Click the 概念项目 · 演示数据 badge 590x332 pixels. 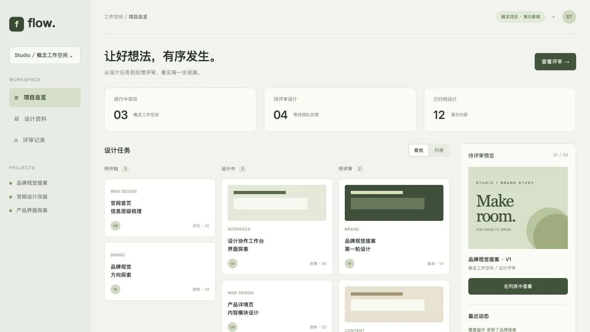pyautogui.click(x=520, y=17)
